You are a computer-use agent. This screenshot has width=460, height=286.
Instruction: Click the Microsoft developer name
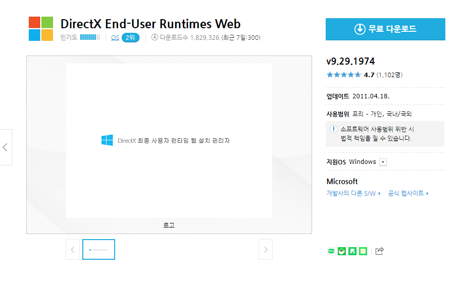[342, 182]
